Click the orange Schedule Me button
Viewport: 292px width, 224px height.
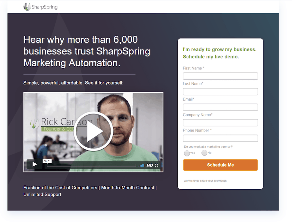coord(220,165)
